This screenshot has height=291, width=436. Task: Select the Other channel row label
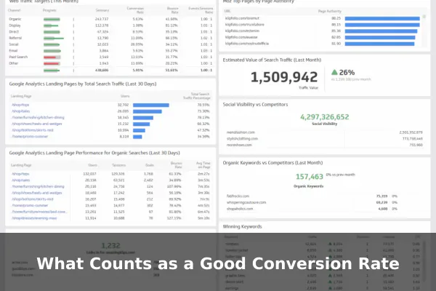pos(13,63)
